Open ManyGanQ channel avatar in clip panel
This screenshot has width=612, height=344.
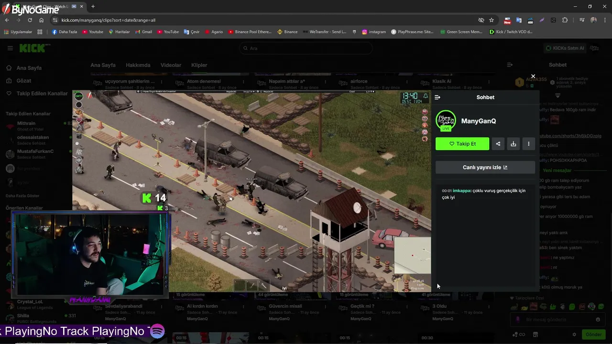click(446, 121)
